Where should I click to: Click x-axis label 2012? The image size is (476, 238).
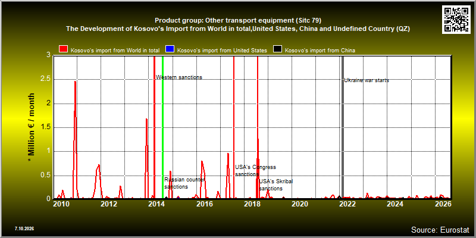109,204
